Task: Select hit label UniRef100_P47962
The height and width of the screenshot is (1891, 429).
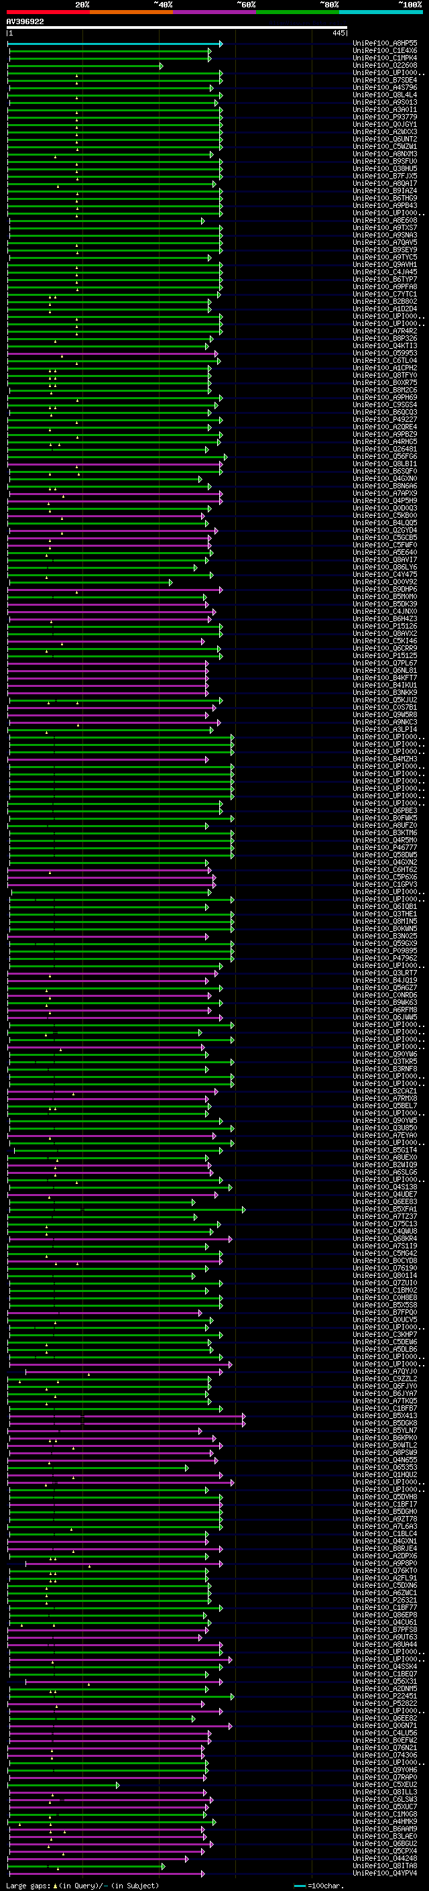Action: [x=385, y=958]
